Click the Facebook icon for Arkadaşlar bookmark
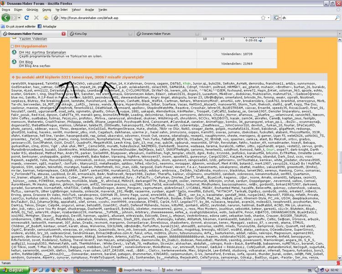The image size is (342, 274). pyautogui.click(x=40, y=26)
